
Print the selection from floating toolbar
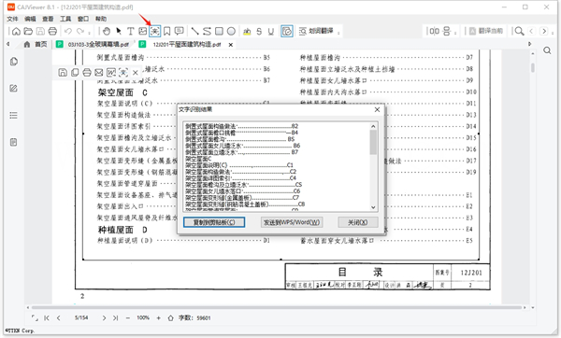(x=87, y=73)
